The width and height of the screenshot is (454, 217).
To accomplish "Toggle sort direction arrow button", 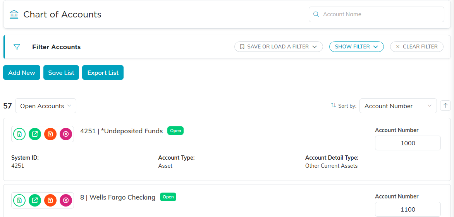I will pos(445,105).
